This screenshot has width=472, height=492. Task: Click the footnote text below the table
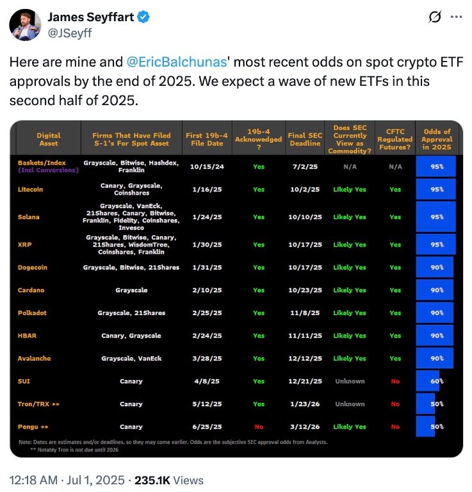click(173, 442)
